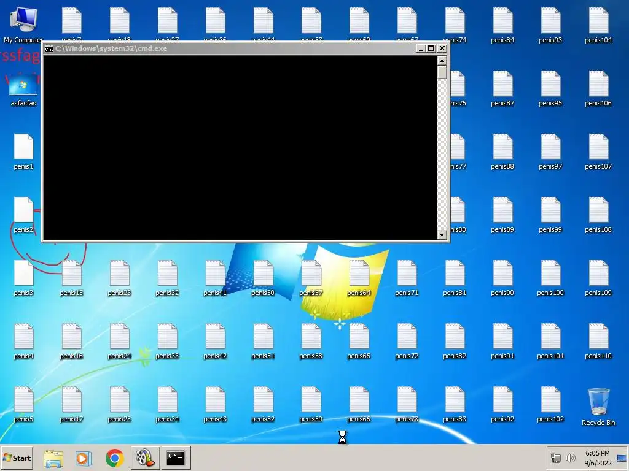The width and height of the screenshot is (629, 471).
Task: Select the file named penis43
Action: [x=215, y=405]
